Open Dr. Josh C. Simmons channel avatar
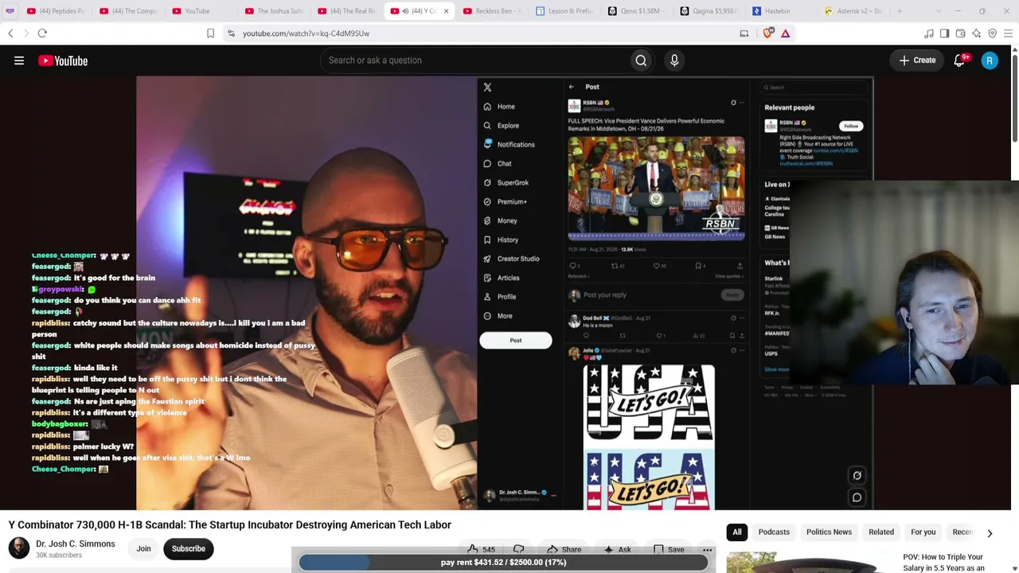Viewport: 1019px width, 573px height. (x=19, y=548)
